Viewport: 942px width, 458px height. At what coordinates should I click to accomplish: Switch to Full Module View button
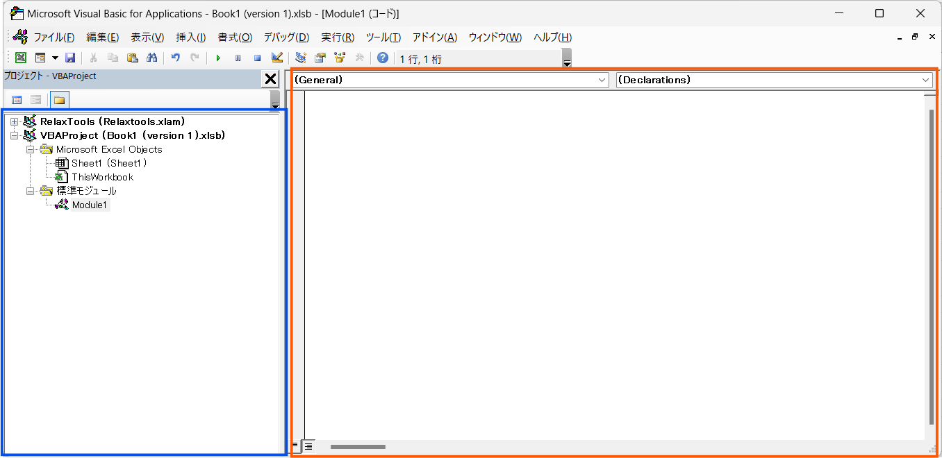(308, 446)
